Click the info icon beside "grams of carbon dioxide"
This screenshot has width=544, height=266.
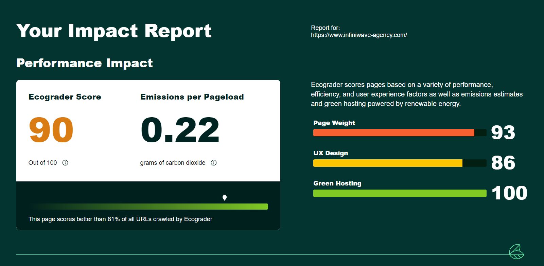click(x=214, y=163)
